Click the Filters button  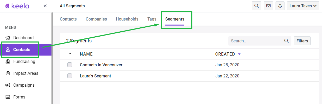click(302, 41)
